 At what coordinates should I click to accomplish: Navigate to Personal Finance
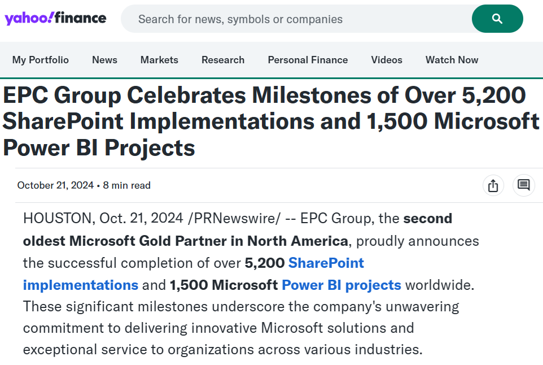click(308, 60)
